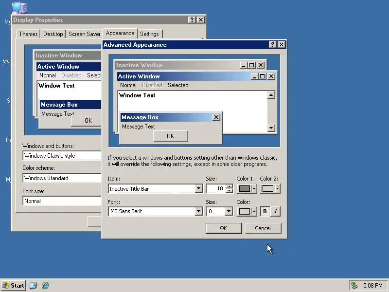Select the Appearance tab
This screenshot has width=389, height=292.
point(120,33)
